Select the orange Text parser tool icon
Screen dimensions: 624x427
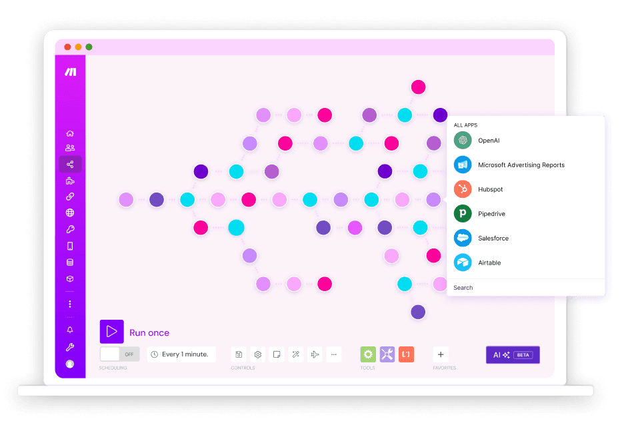pyautogui.click(x=406, y=354)
